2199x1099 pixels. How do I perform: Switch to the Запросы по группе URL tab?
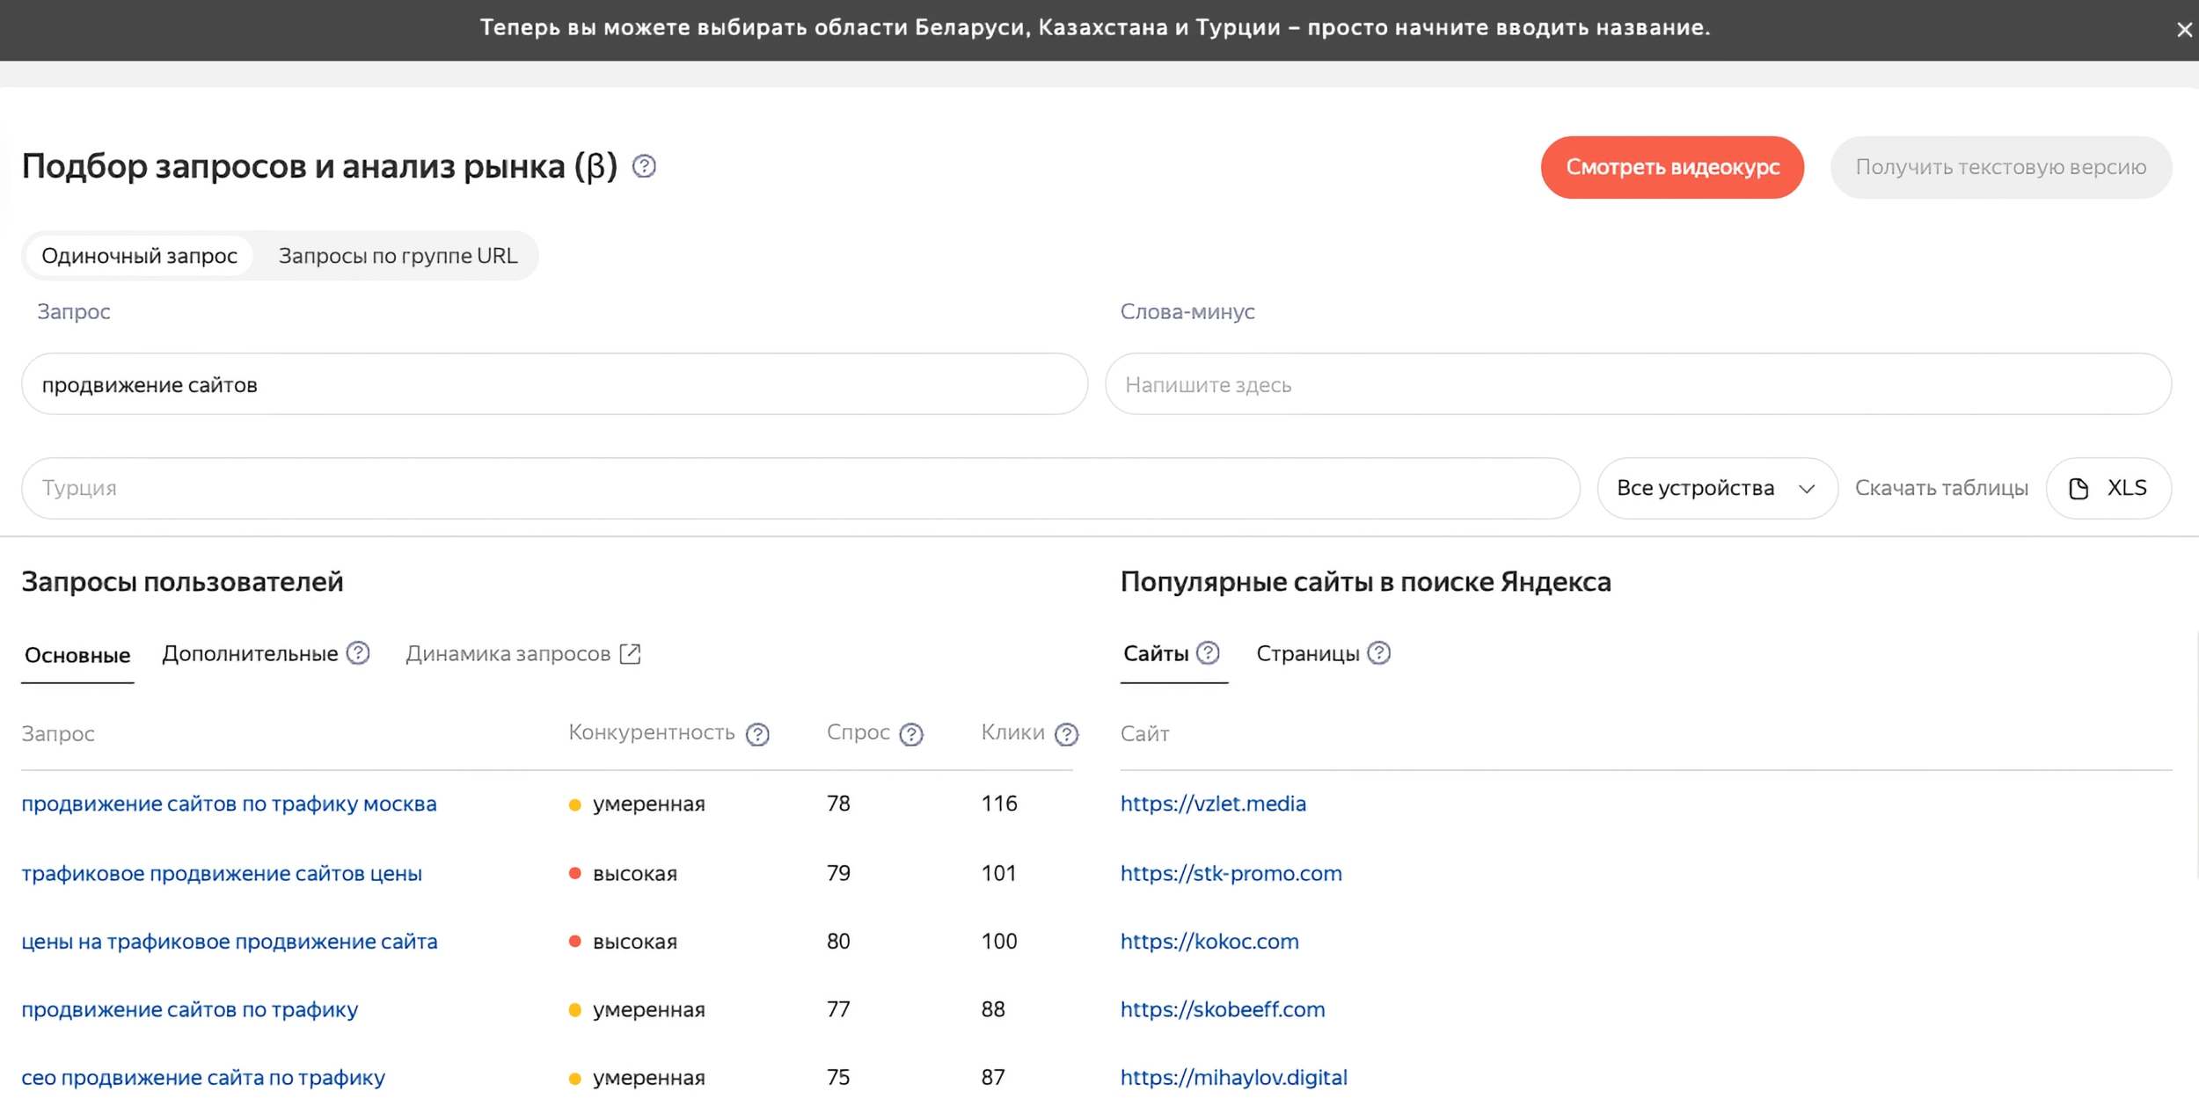coord(398,255)
